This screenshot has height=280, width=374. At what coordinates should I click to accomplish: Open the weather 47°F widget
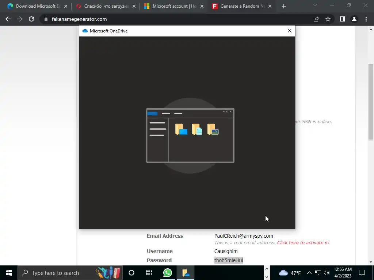coord(290,273)
